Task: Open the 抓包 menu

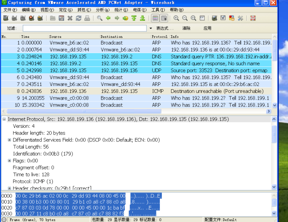Action: pos(84,10)
